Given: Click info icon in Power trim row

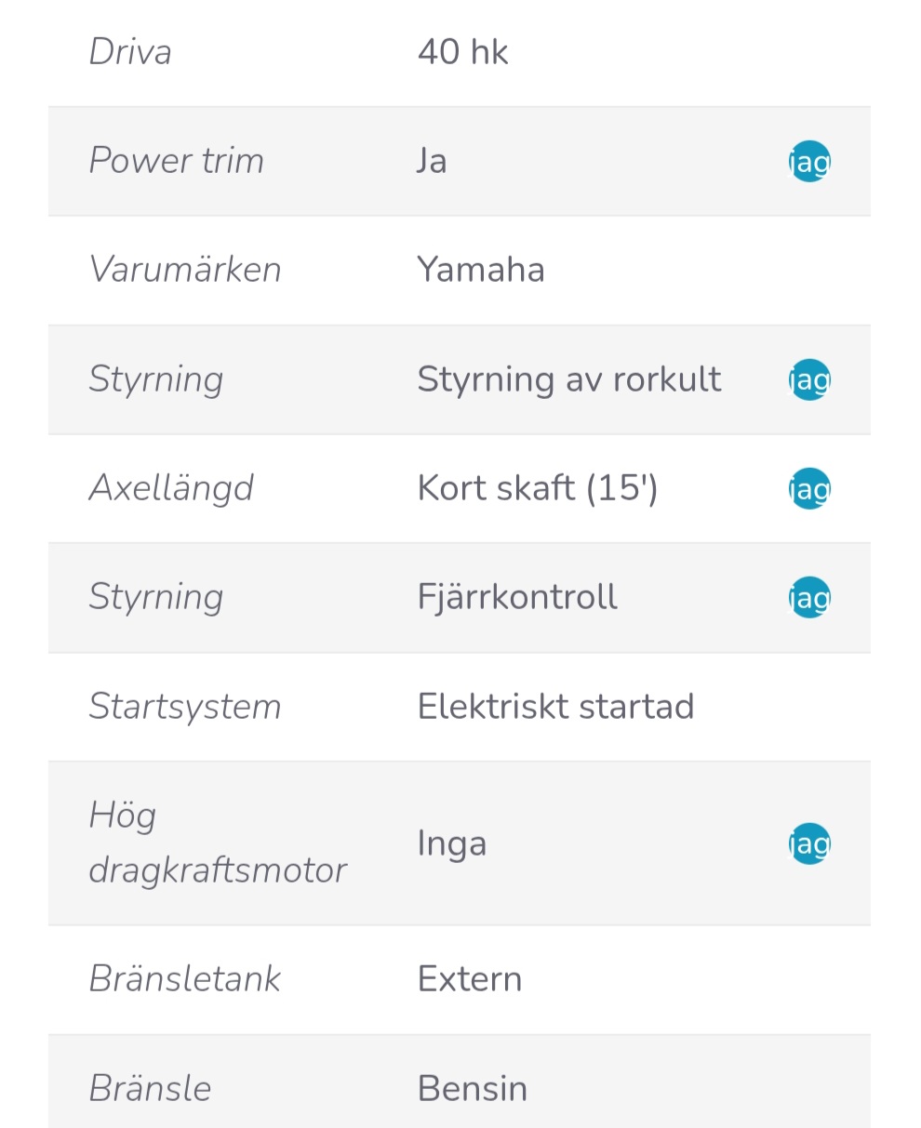Looking at the screenshot, I should 809,162.
